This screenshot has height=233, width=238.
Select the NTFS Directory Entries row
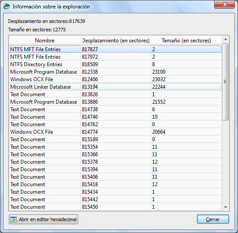(x=115, y=64)
